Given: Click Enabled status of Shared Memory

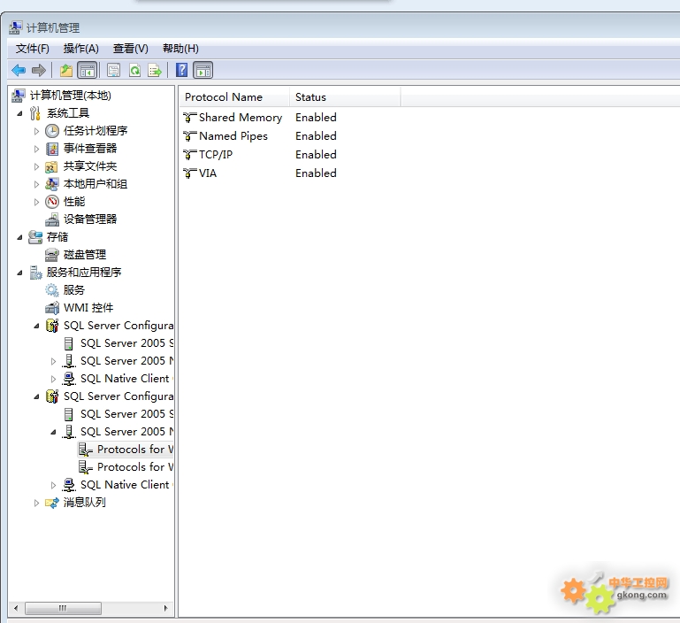Looking at the screenshot, I should [316, 117].
